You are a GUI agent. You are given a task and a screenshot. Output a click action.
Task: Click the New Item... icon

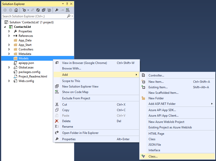143,82
